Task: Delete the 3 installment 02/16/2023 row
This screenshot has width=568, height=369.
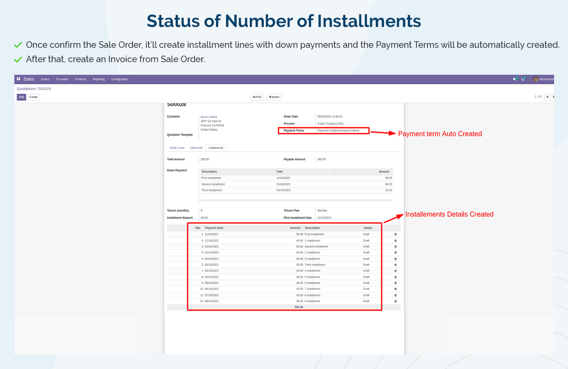Action: click(x=395, y=259)
